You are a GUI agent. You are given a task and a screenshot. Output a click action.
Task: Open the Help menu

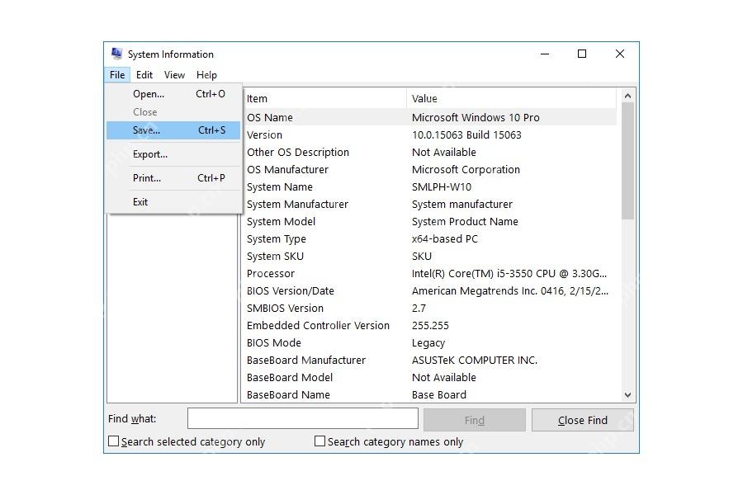[x=206, y=75]
